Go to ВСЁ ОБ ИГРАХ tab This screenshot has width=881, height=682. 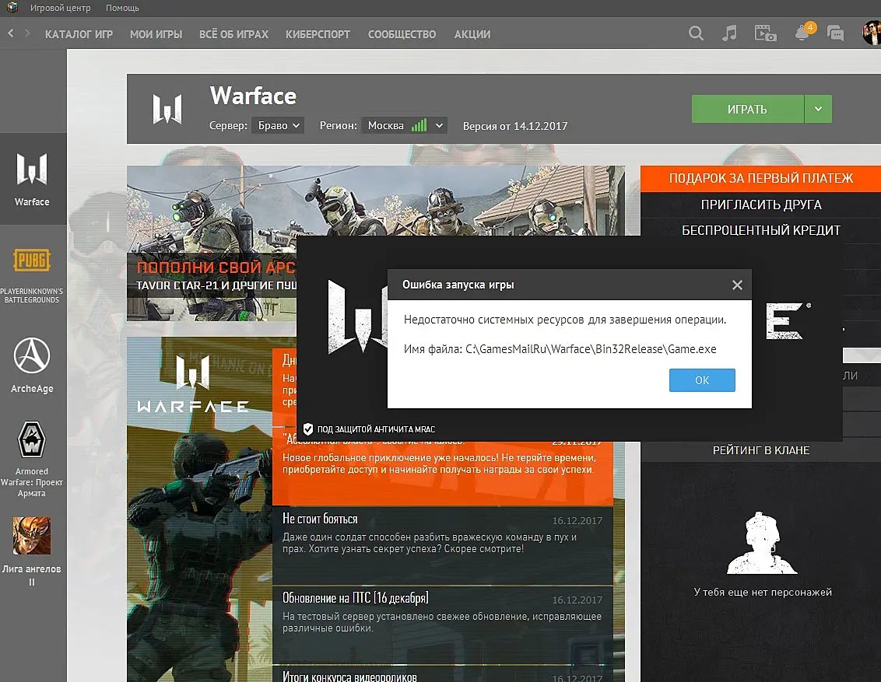pyautogui.click(x=233, y=34)
